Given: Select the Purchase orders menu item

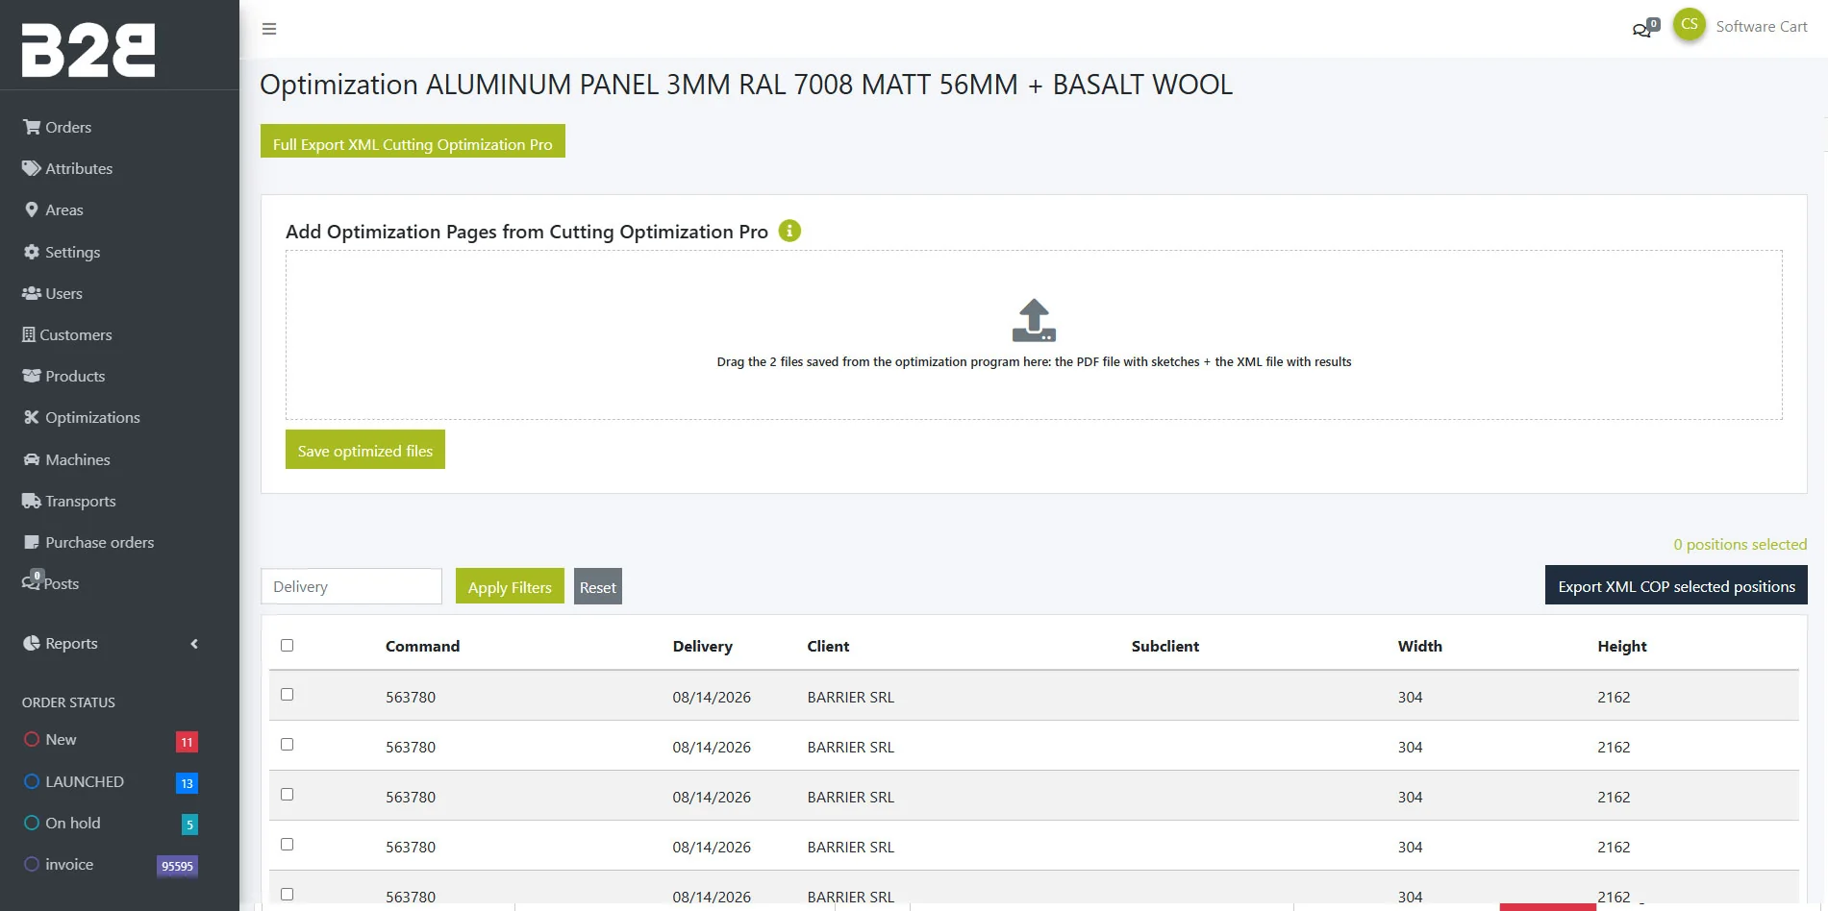Looking at the screenshot, I should 88,542.
